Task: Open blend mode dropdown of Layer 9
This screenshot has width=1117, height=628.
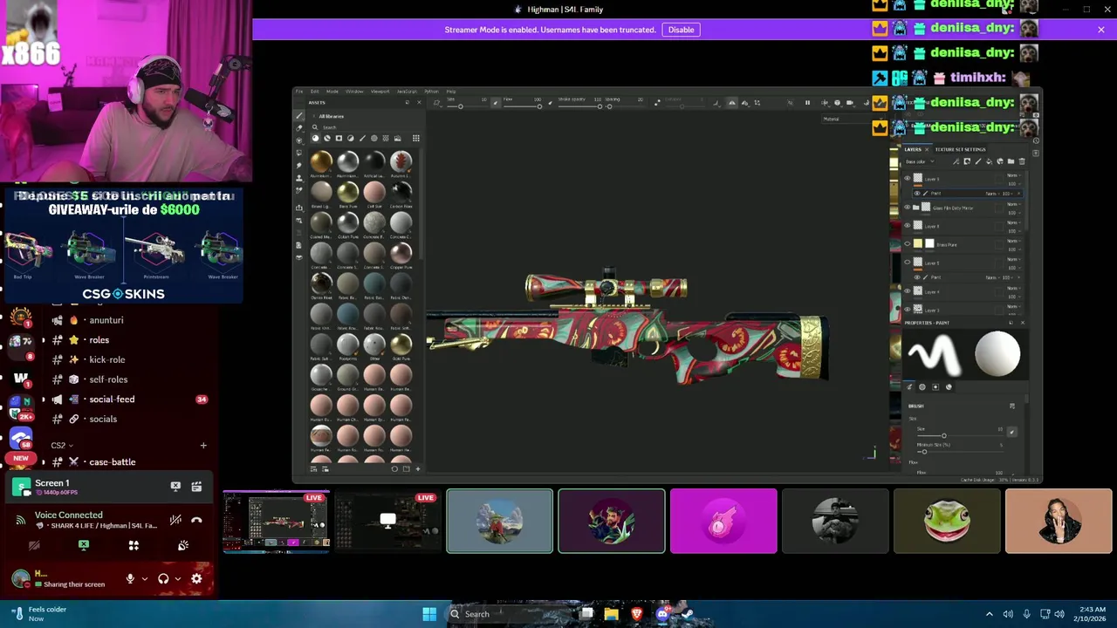Action: tap(1014, 175)
